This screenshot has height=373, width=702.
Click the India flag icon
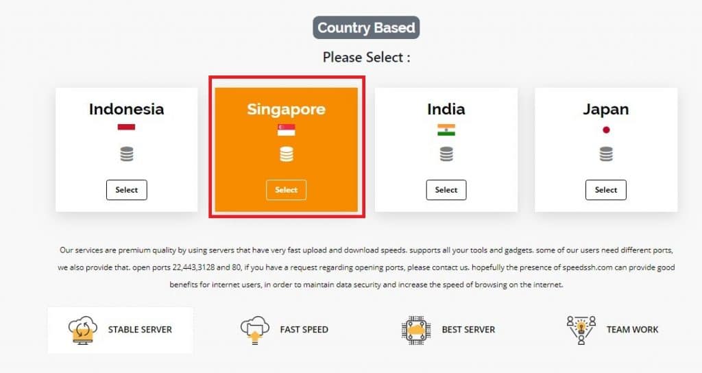point(446,130)
